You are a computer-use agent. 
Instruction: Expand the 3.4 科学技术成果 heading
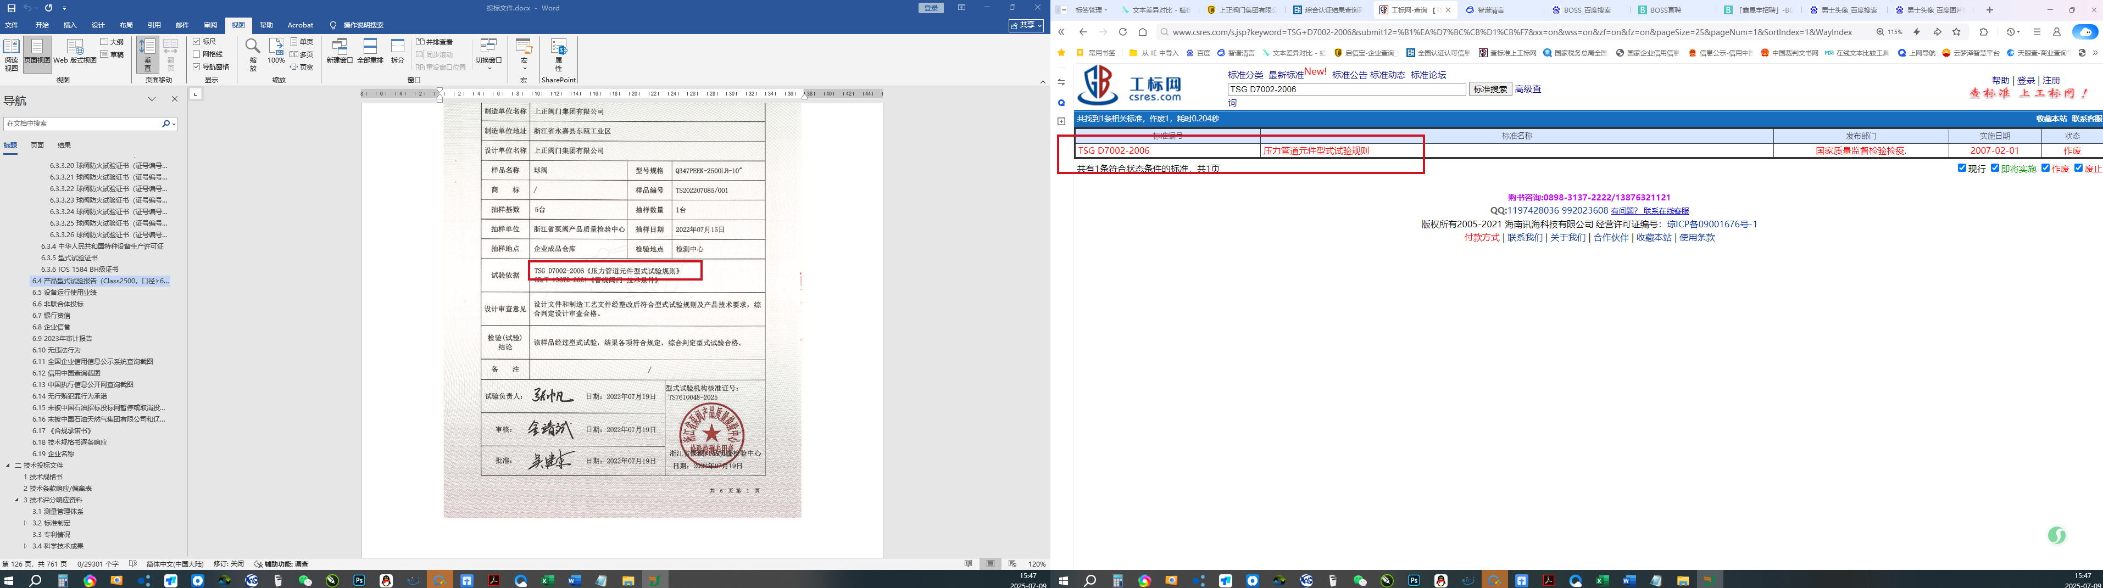pyautogui.click(x=25, y=546)
